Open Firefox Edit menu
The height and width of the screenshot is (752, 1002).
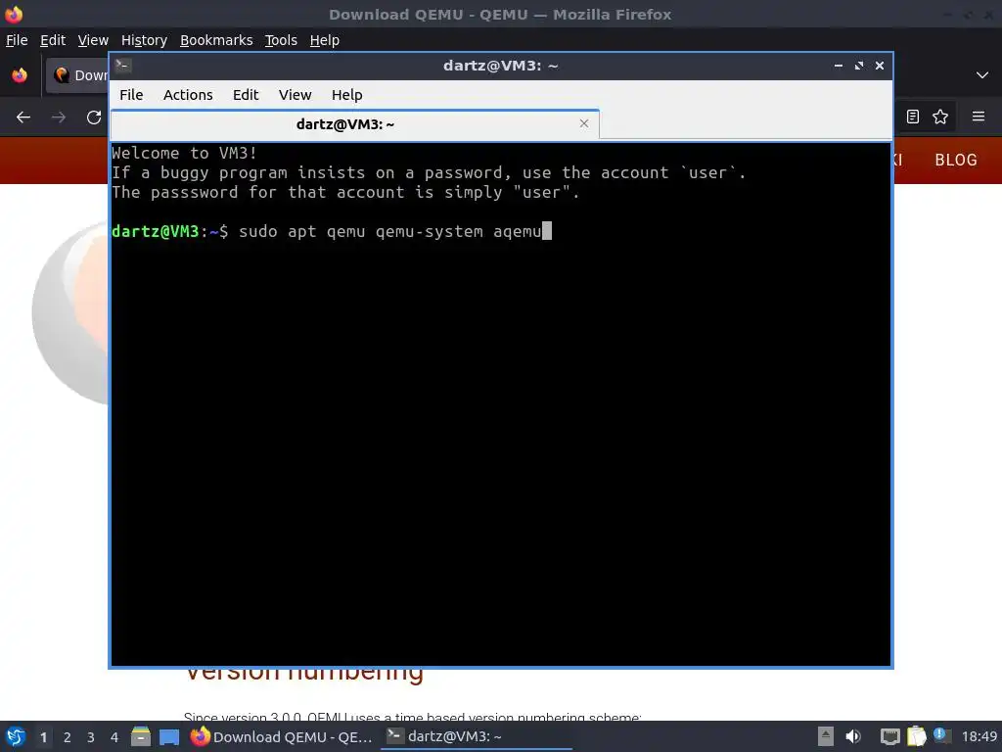53,40
